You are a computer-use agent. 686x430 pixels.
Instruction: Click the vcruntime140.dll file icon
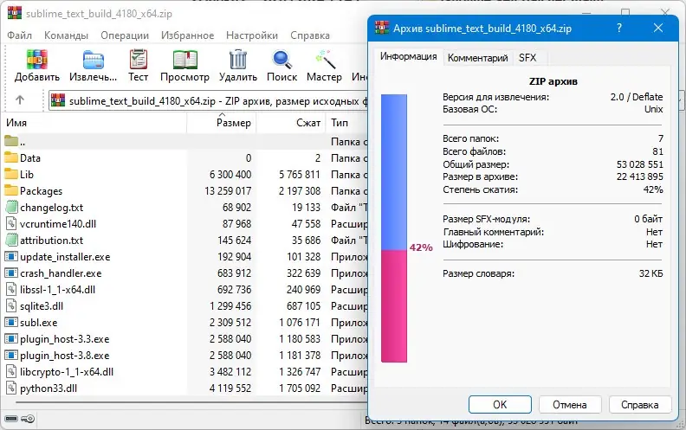click(12, 224)
